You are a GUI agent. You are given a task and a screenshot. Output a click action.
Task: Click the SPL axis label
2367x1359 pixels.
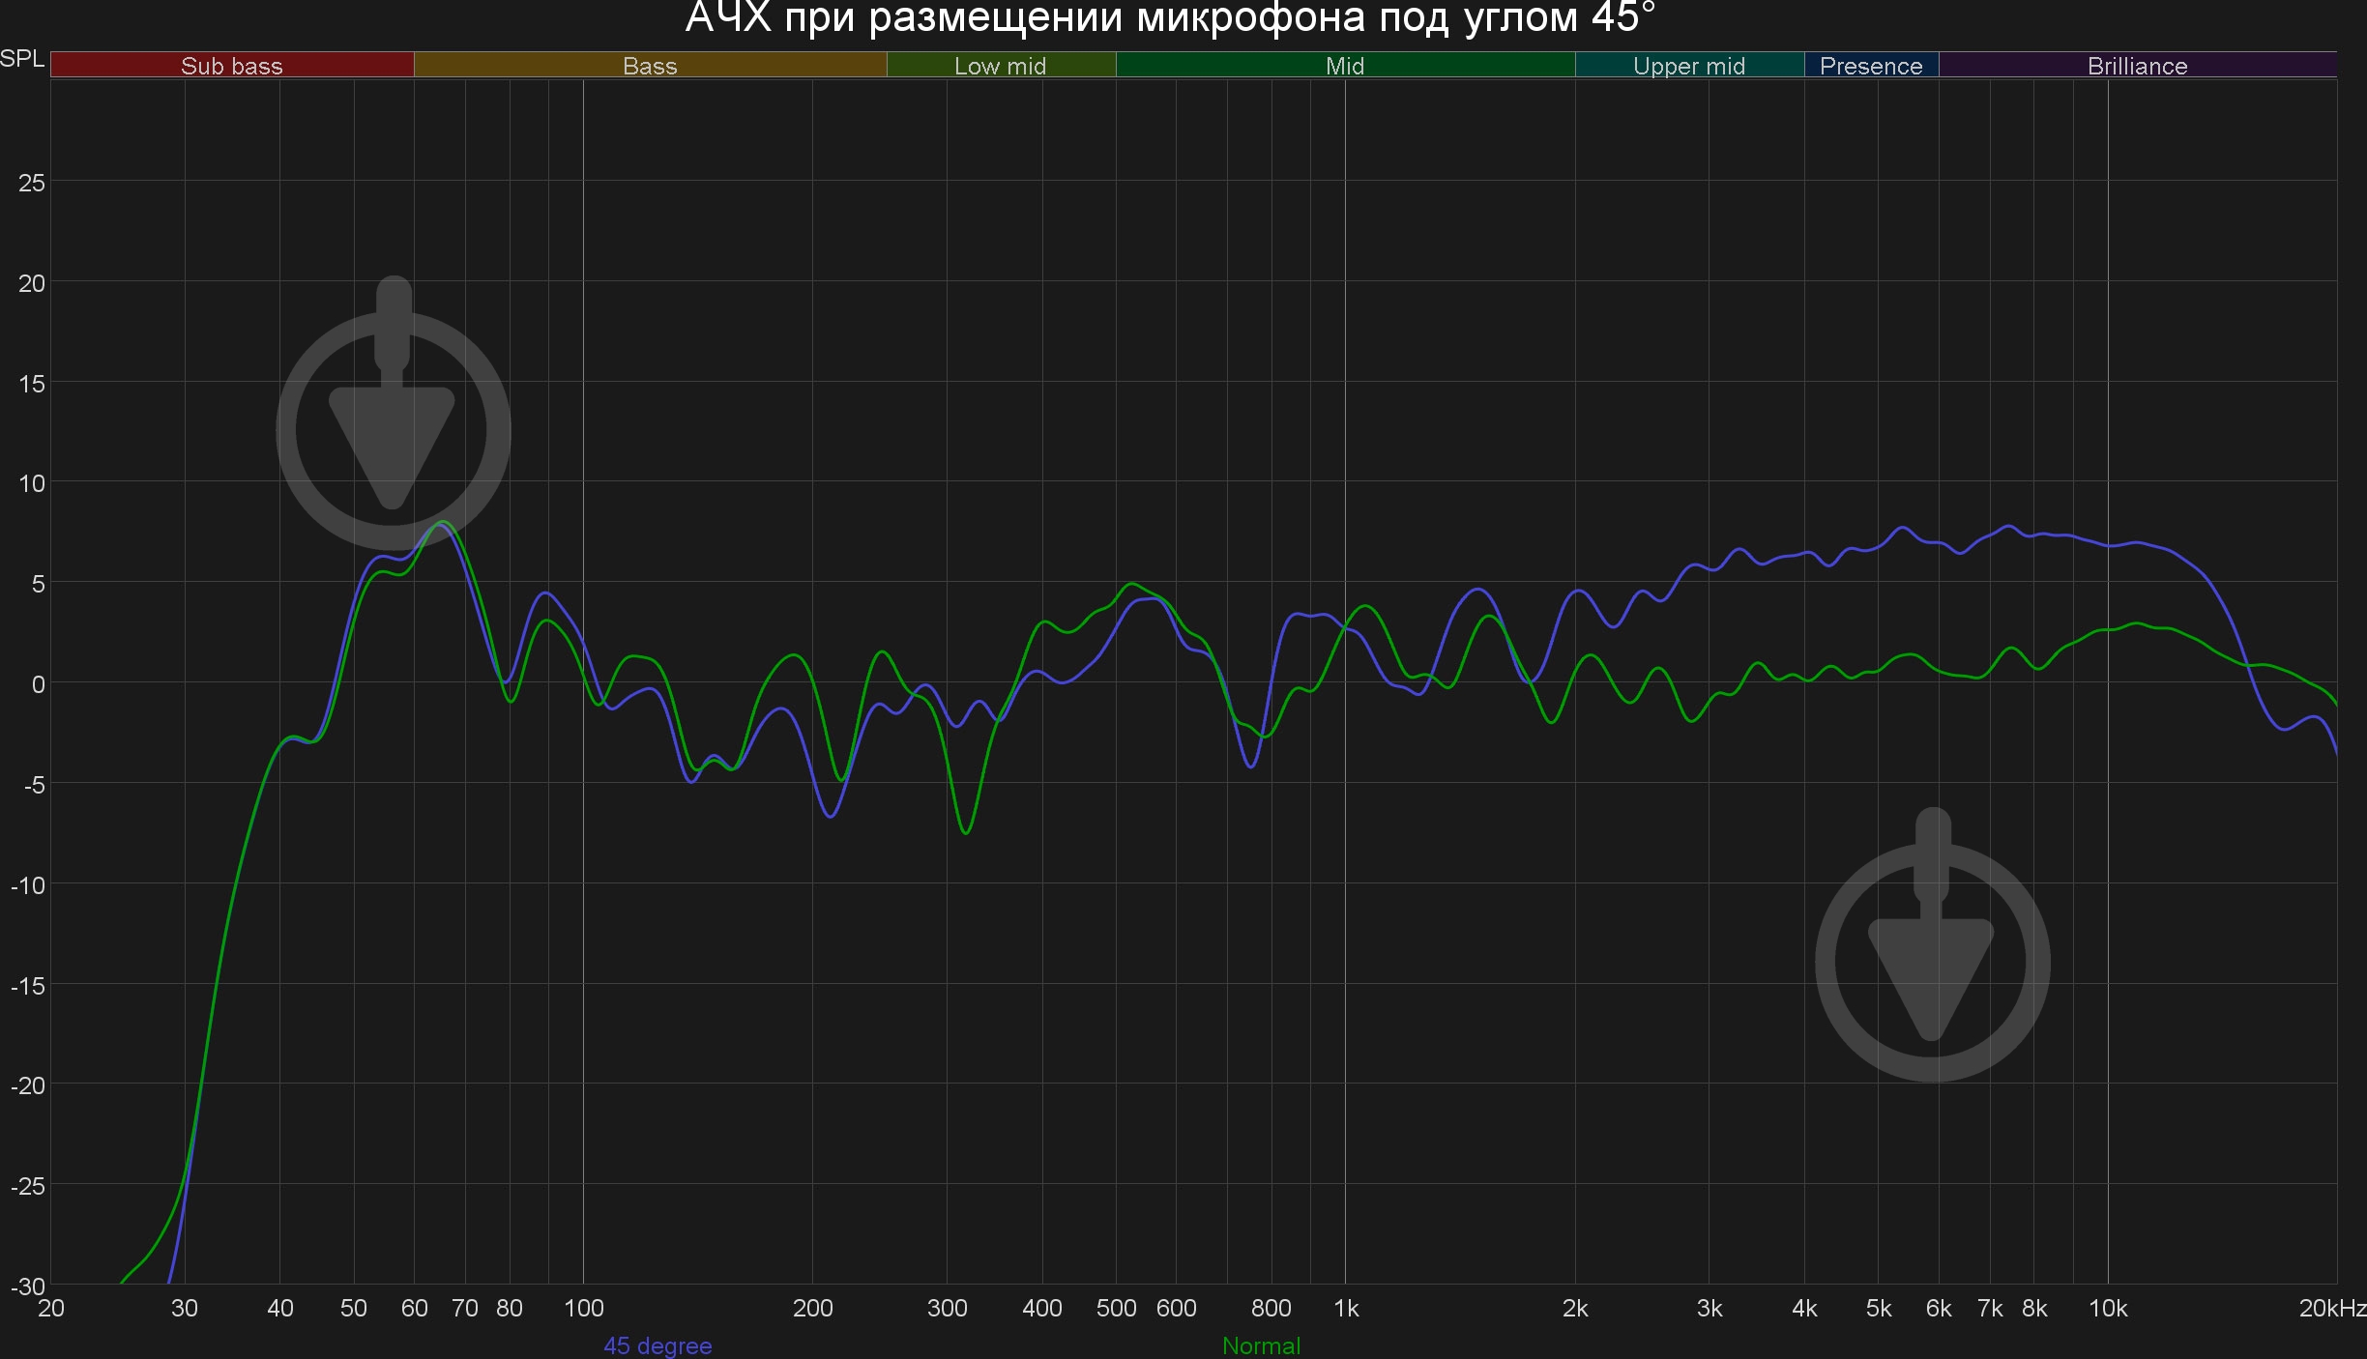(x=22, y=59)
